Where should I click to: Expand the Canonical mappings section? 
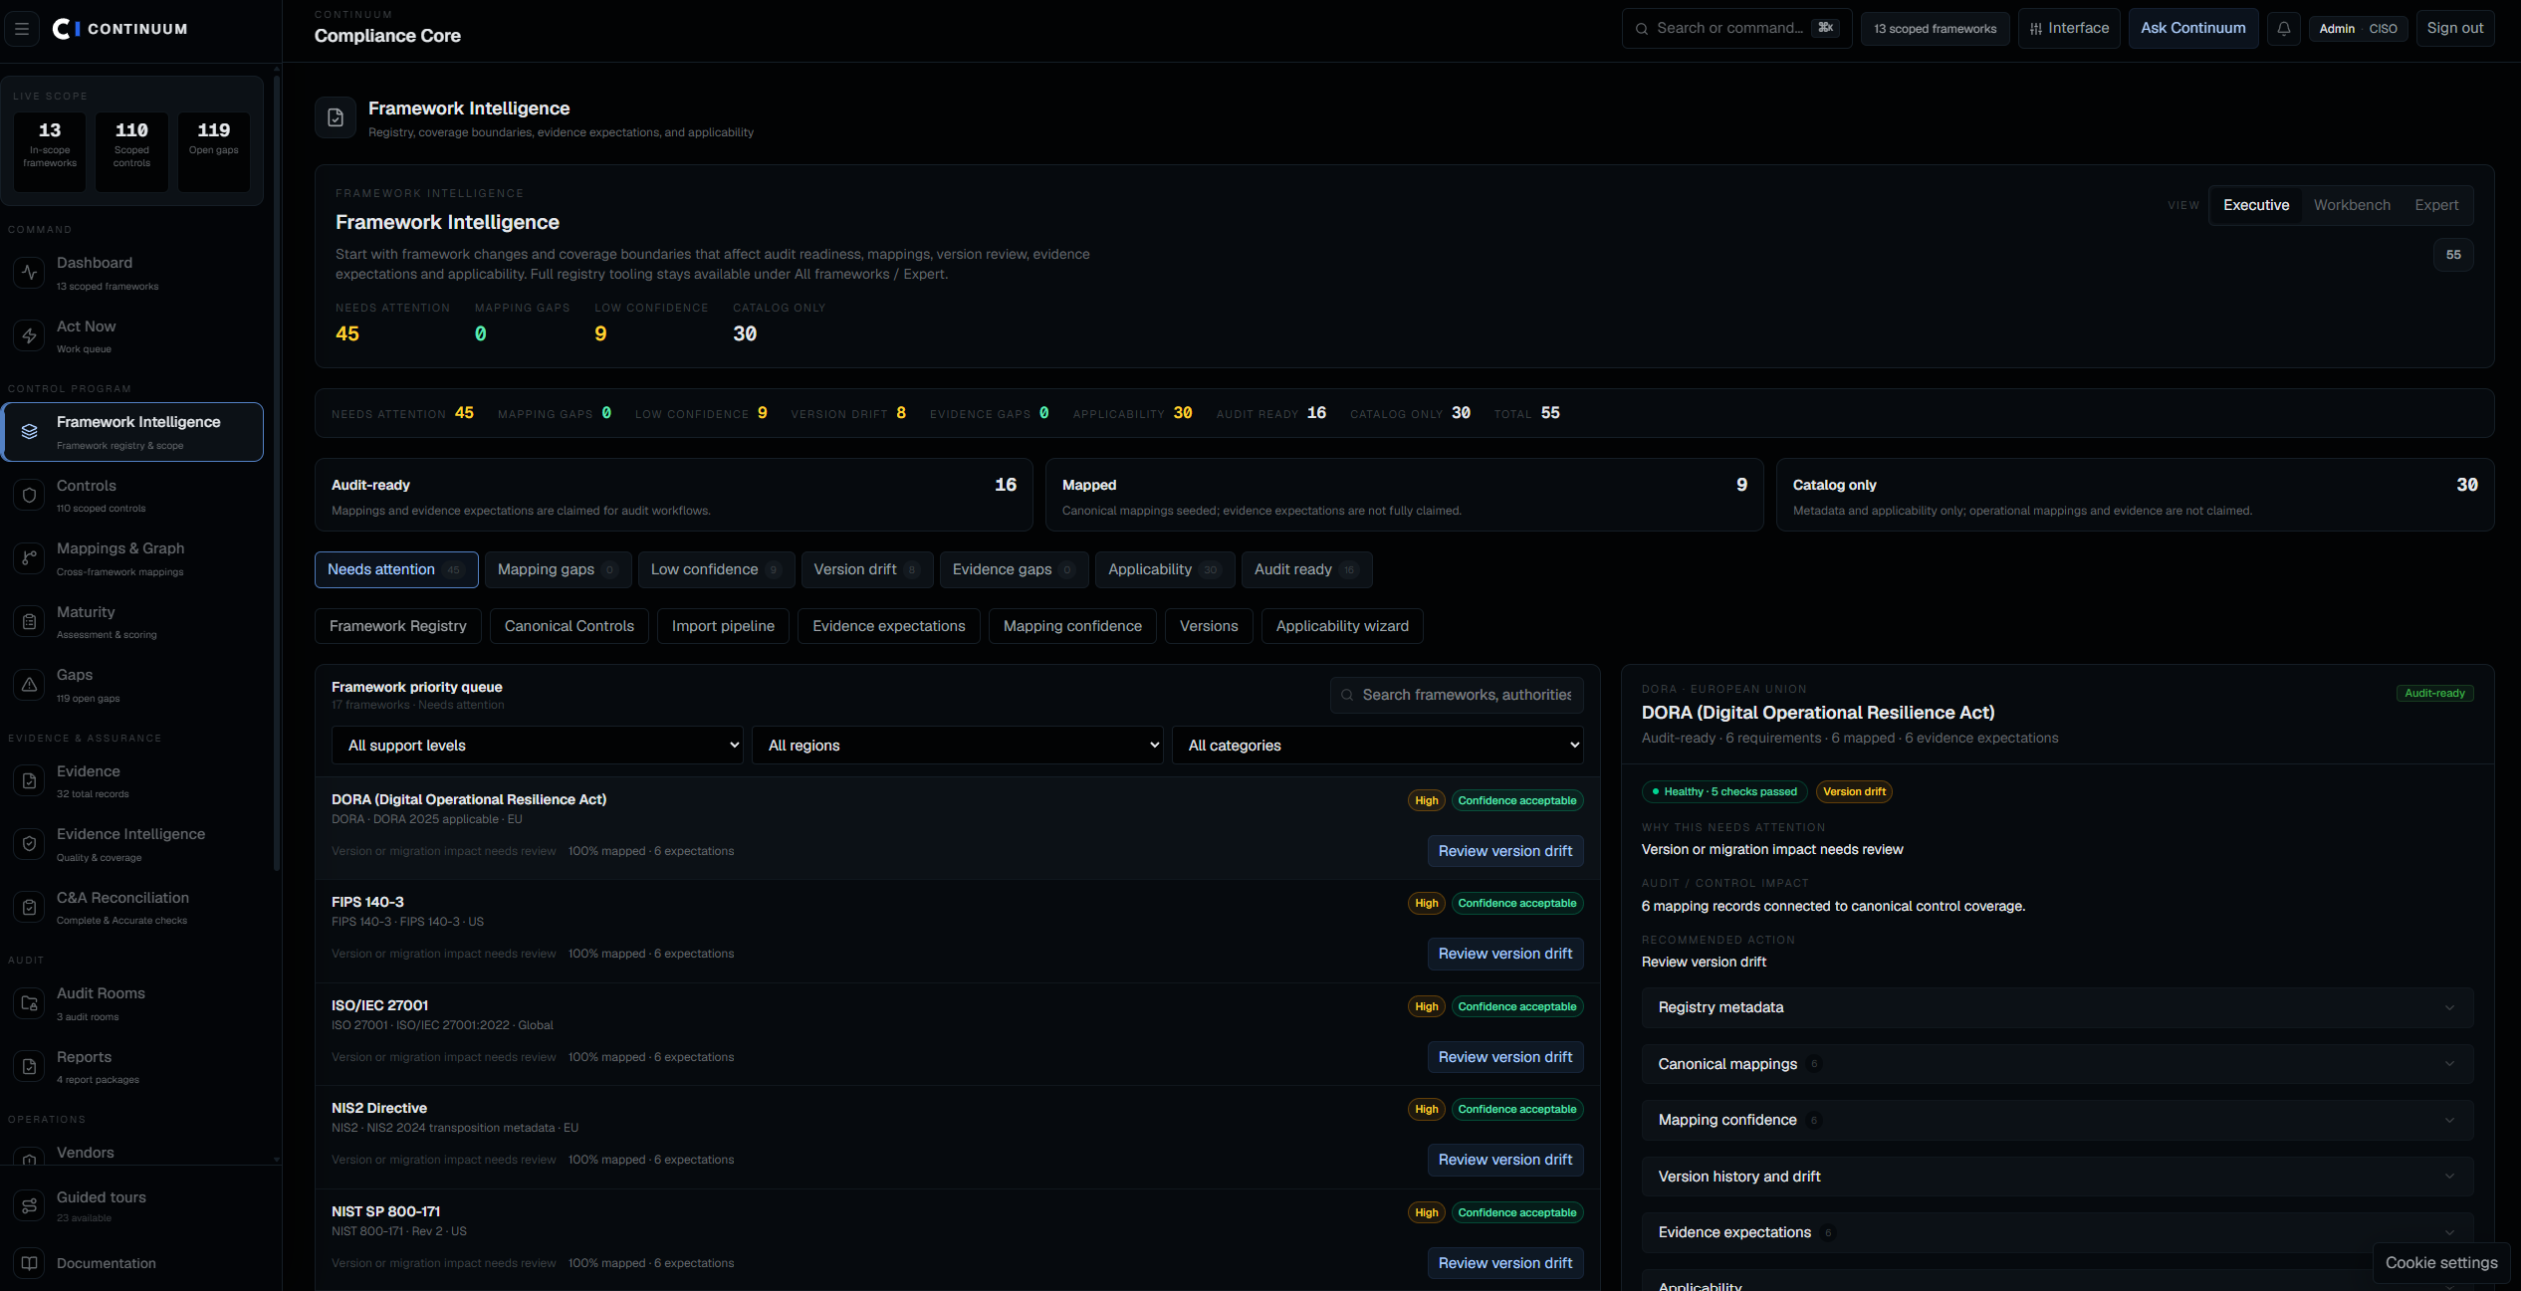click(x=2057, y=1064)
